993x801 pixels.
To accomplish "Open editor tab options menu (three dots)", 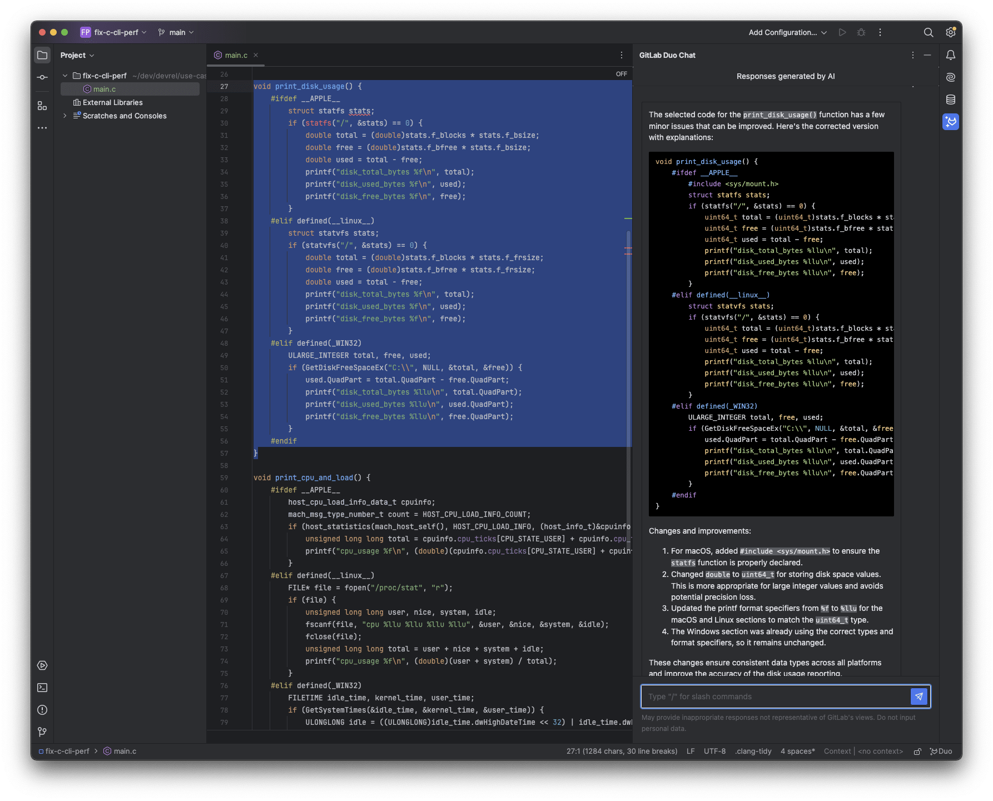I will click(x=622, y=55).
